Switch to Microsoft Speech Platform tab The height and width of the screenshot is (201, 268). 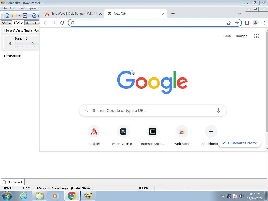pos(32,23)
